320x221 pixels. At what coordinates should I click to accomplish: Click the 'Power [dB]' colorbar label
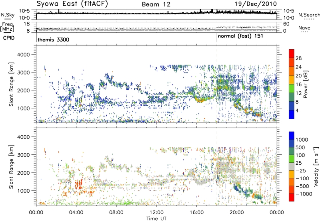[305, 84]
